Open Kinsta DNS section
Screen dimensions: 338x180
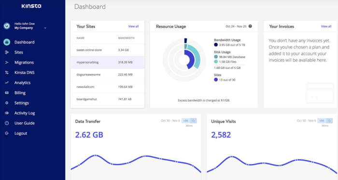(24, 72)
